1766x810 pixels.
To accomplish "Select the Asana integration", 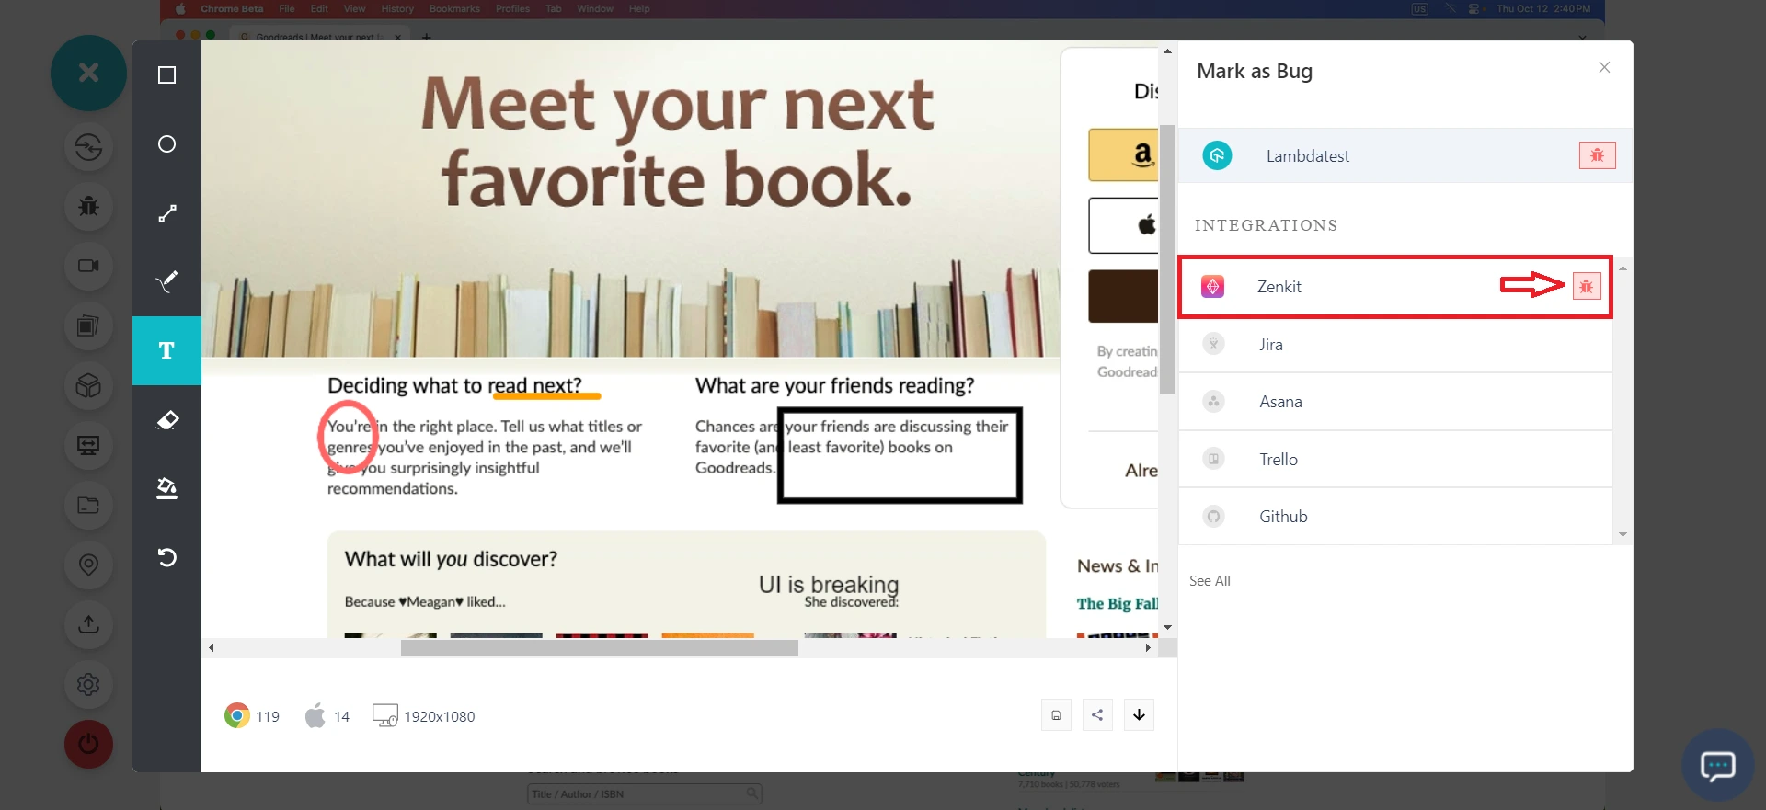I will tap(1279, 402).
